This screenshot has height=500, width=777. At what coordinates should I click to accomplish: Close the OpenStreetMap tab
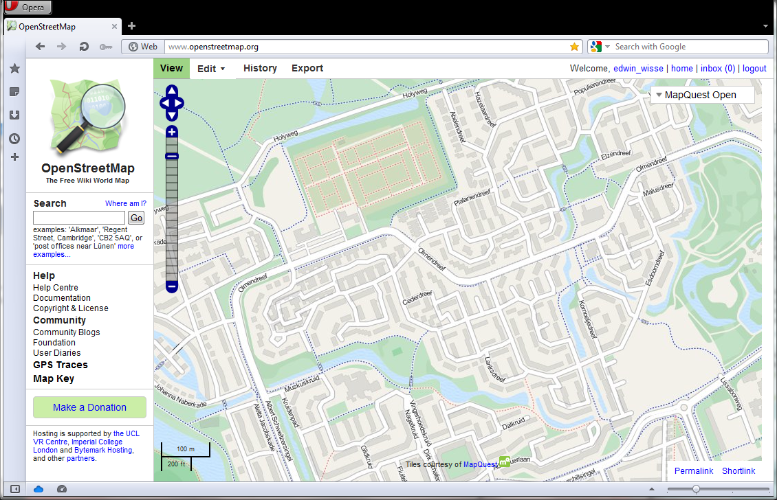[x=114, y=26]
